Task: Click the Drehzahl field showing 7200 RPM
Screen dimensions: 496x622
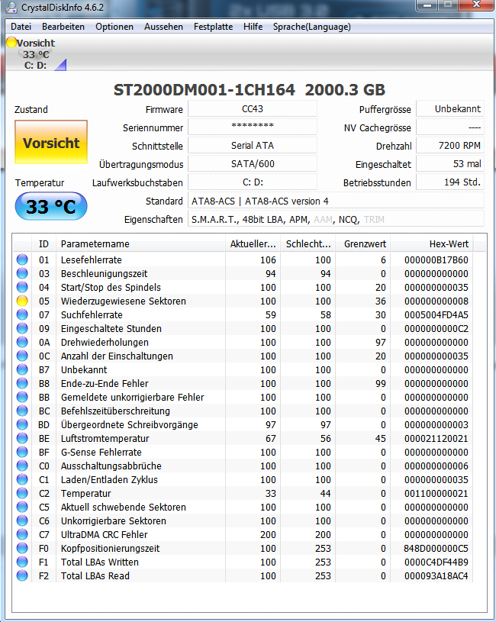Action: [450, 145]
